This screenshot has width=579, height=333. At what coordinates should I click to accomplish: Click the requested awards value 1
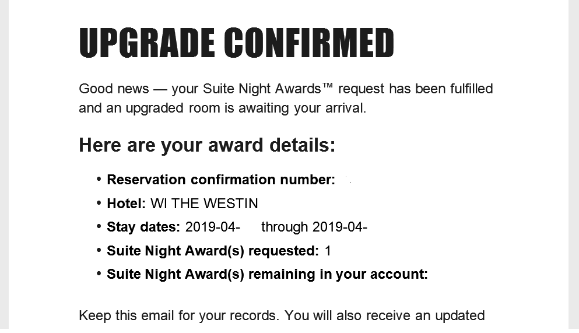tap(328, 251)
